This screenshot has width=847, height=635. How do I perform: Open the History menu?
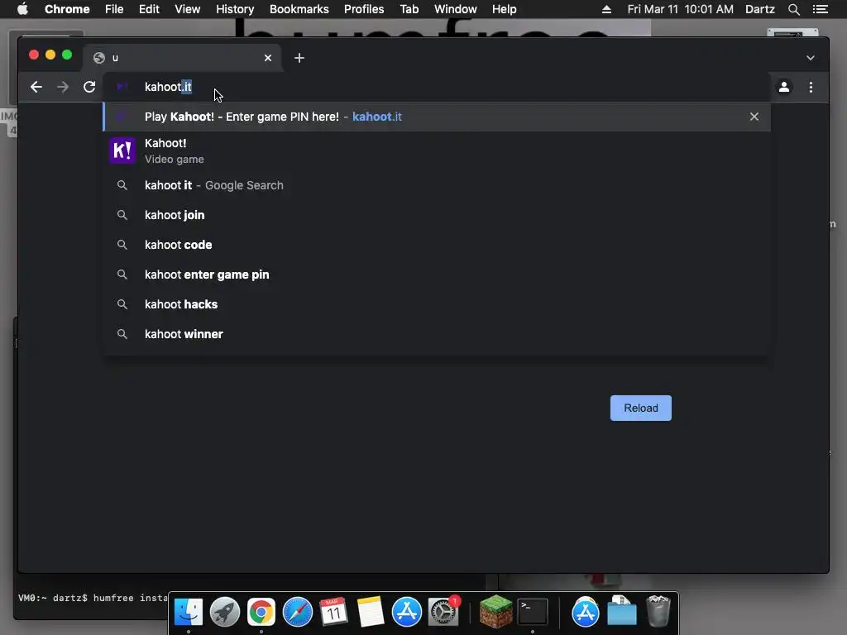point(235,9)
